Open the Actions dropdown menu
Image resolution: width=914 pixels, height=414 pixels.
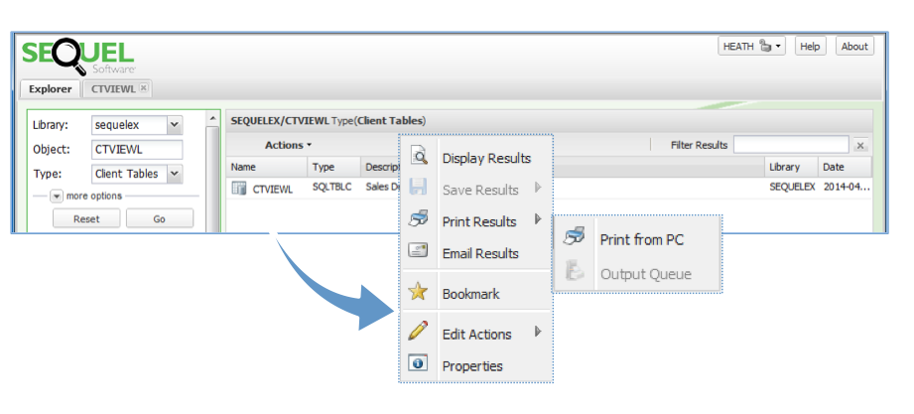[x=288, y=145]
